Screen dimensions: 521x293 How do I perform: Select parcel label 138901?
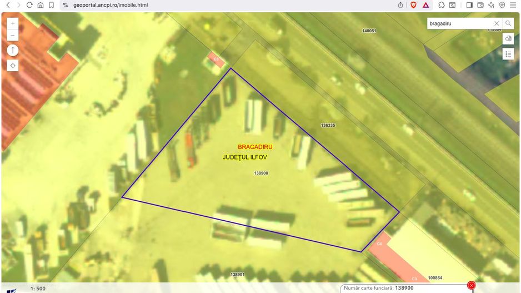click(237, 275)
